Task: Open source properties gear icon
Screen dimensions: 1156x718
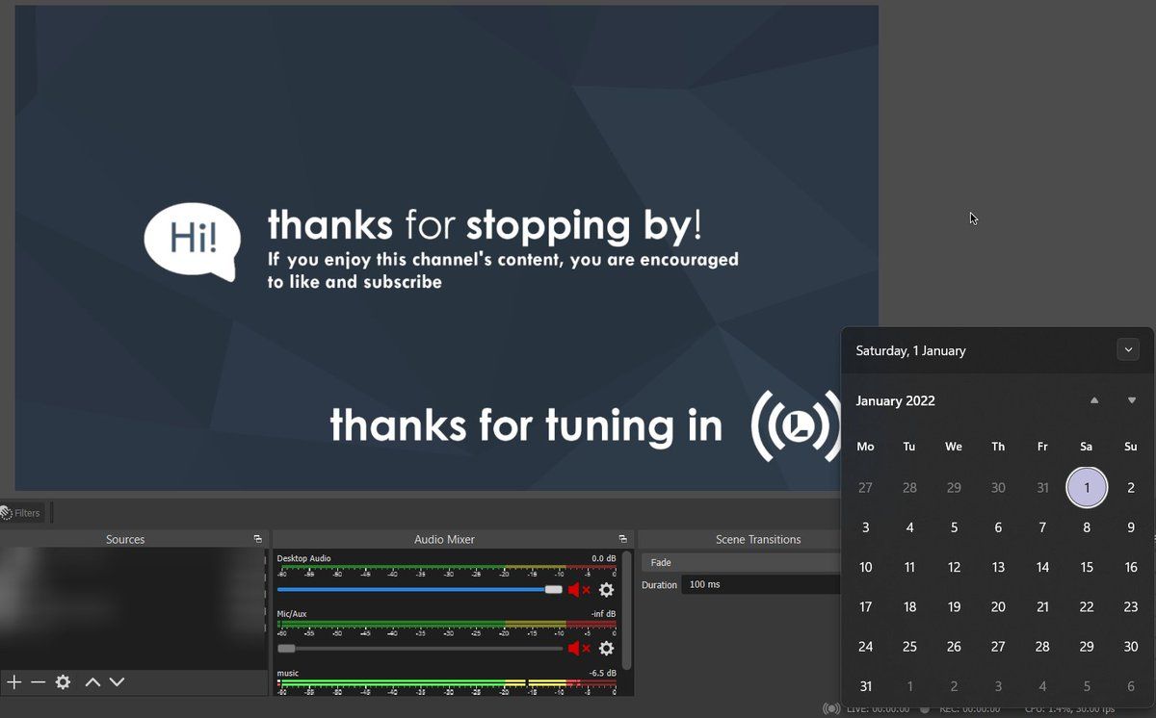Action: click(x=63, y=682)
